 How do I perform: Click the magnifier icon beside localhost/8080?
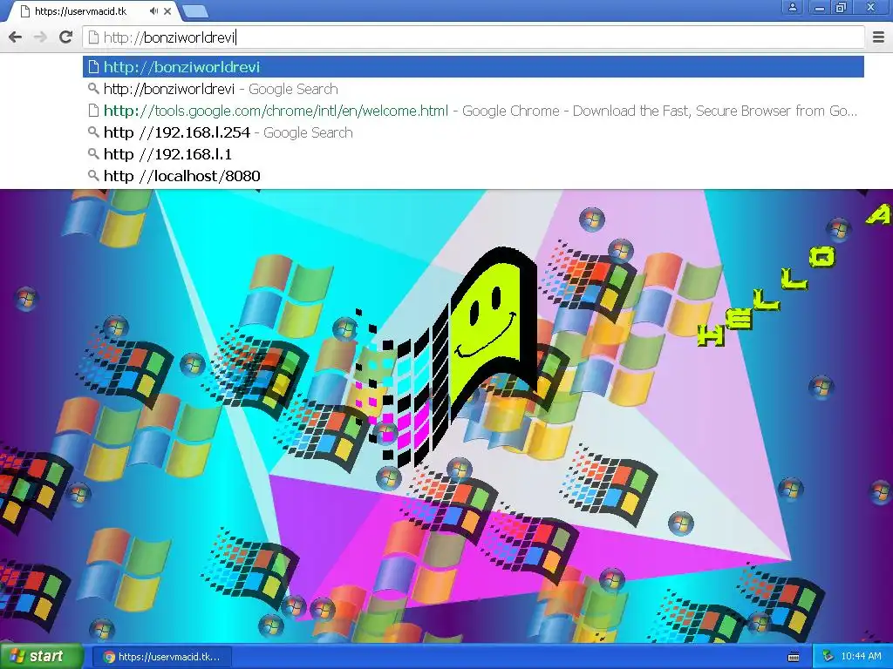click(x=93, y=176)
